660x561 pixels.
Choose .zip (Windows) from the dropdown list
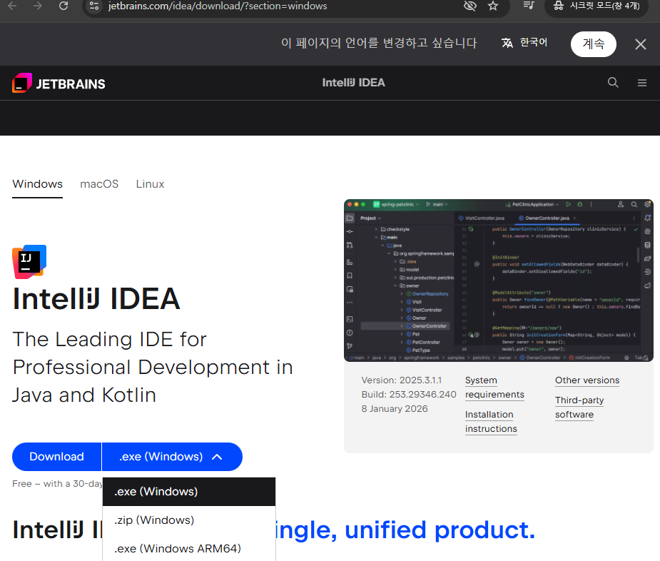tap(189, 520)
